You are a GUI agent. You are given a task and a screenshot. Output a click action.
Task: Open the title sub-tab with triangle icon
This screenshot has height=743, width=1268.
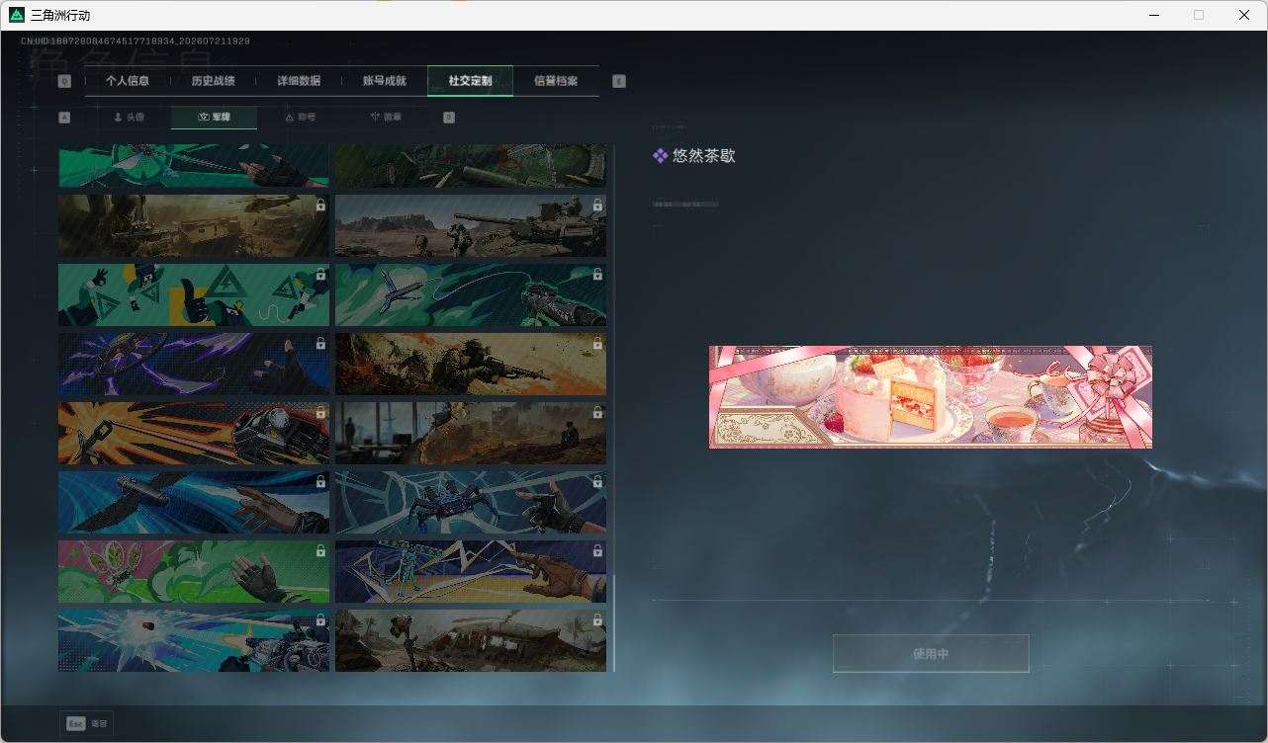[x=300, y=118]
